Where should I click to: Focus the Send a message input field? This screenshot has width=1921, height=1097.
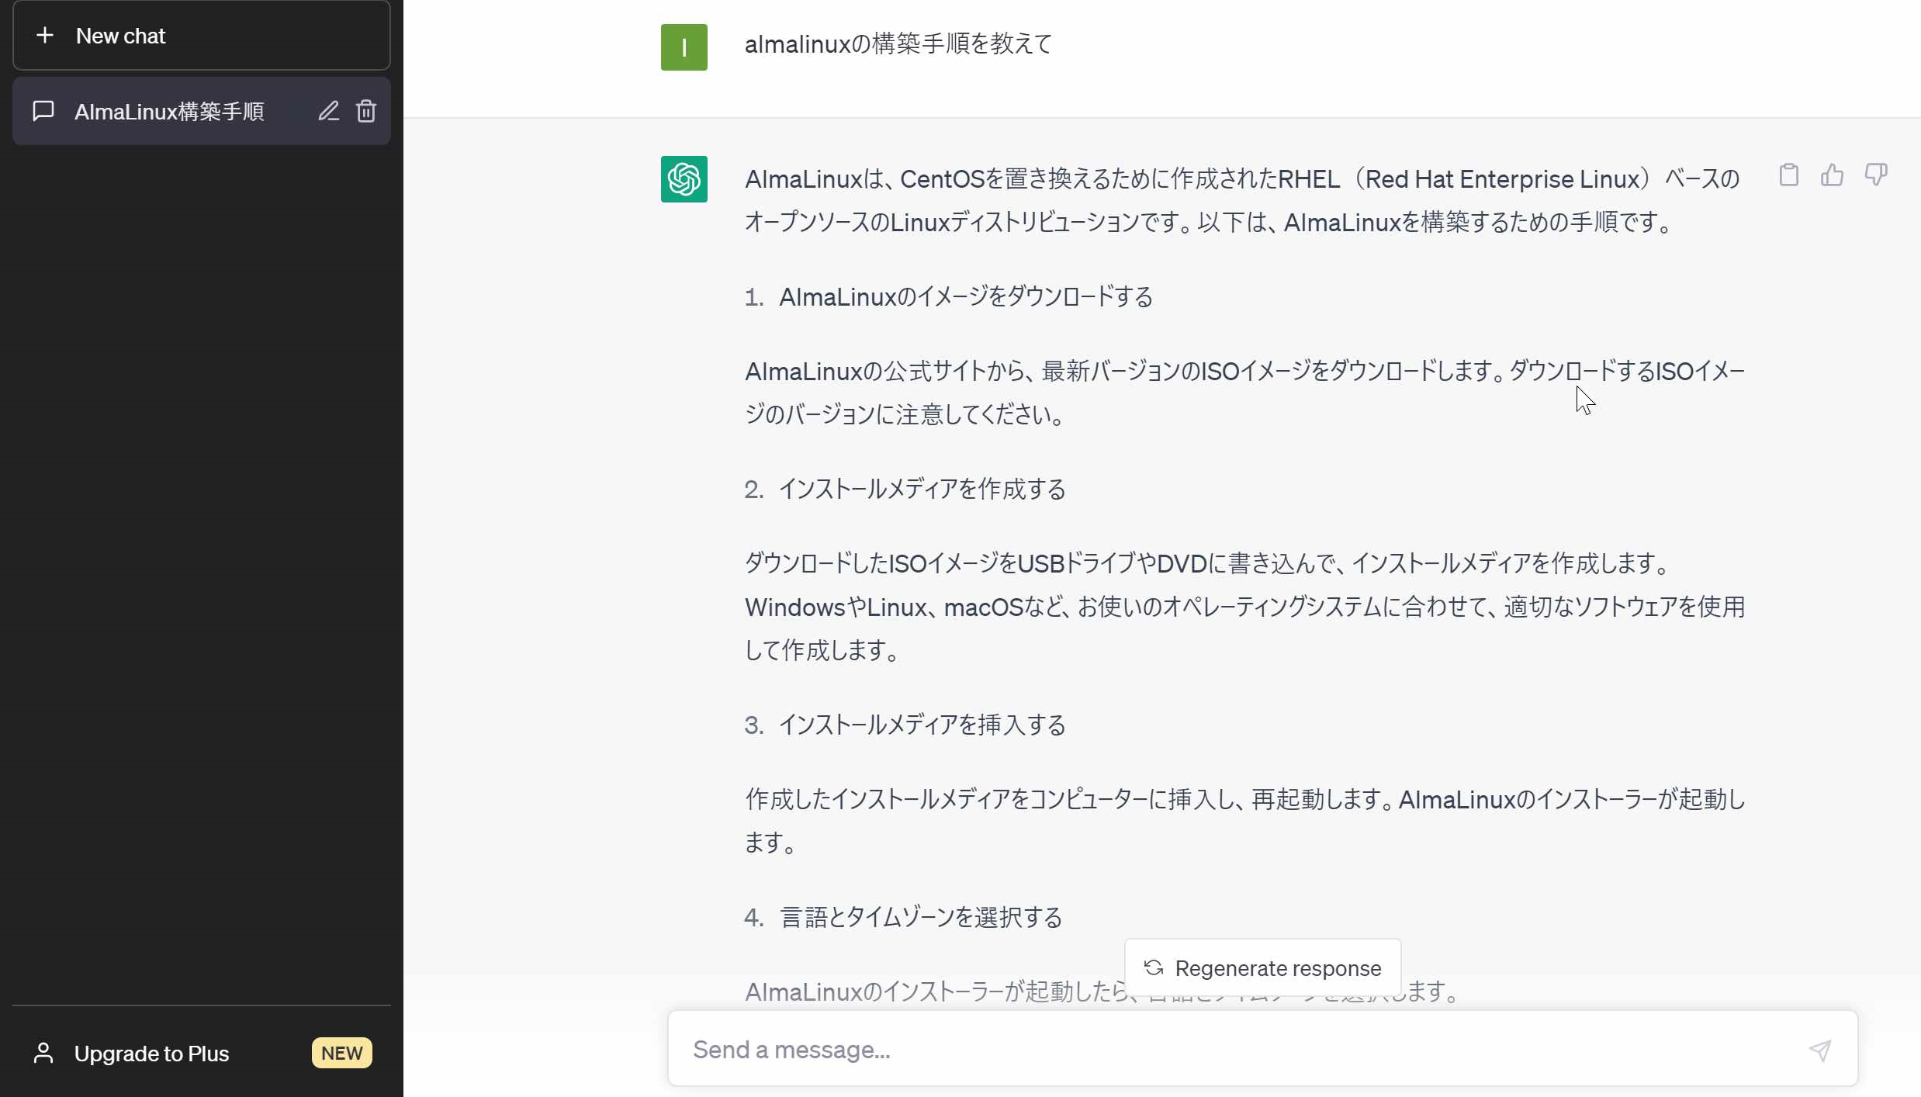[1262, 1049]
